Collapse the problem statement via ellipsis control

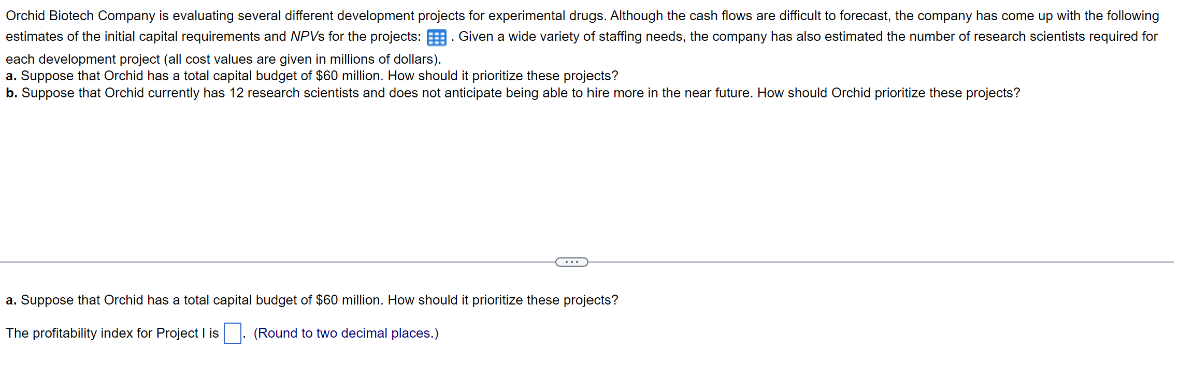click(x=572, y=262)
